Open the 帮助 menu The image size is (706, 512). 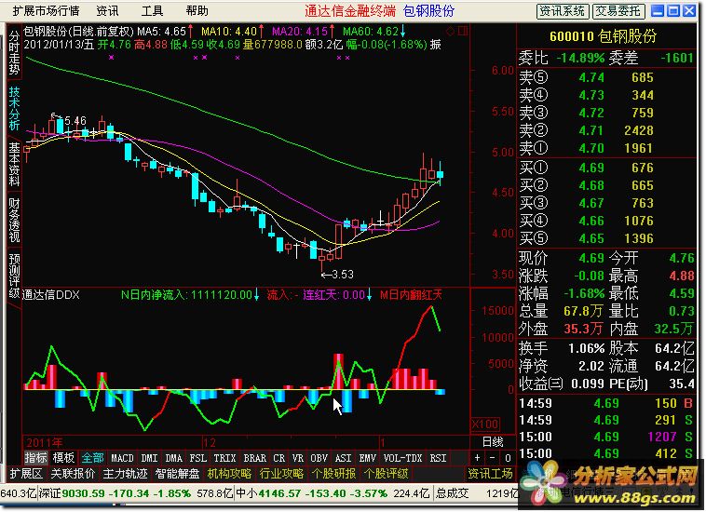click(197, 11)
